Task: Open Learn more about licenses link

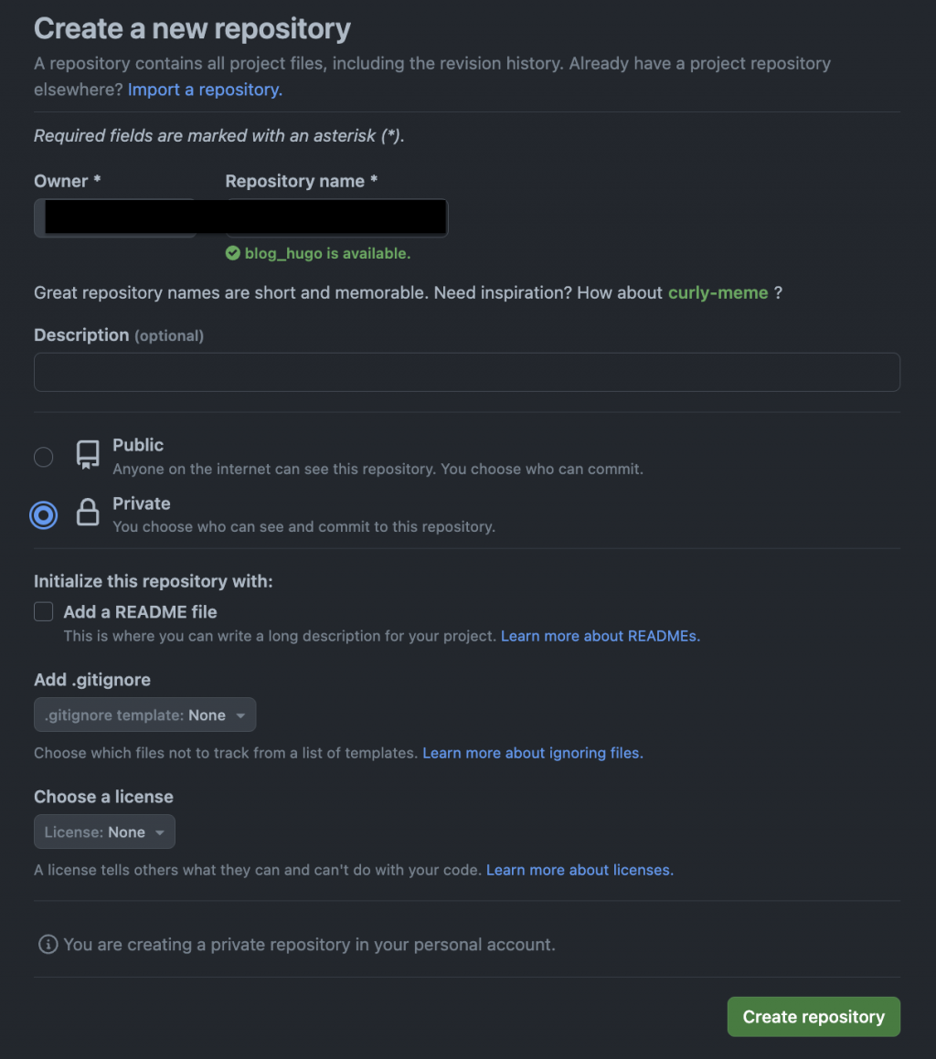Action: pos(580,870)
